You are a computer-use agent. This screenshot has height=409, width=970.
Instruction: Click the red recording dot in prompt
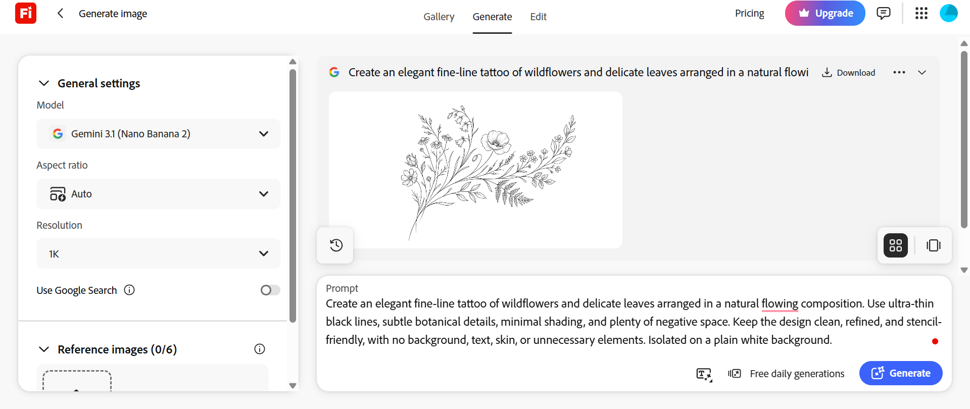[x=935, y=341]
